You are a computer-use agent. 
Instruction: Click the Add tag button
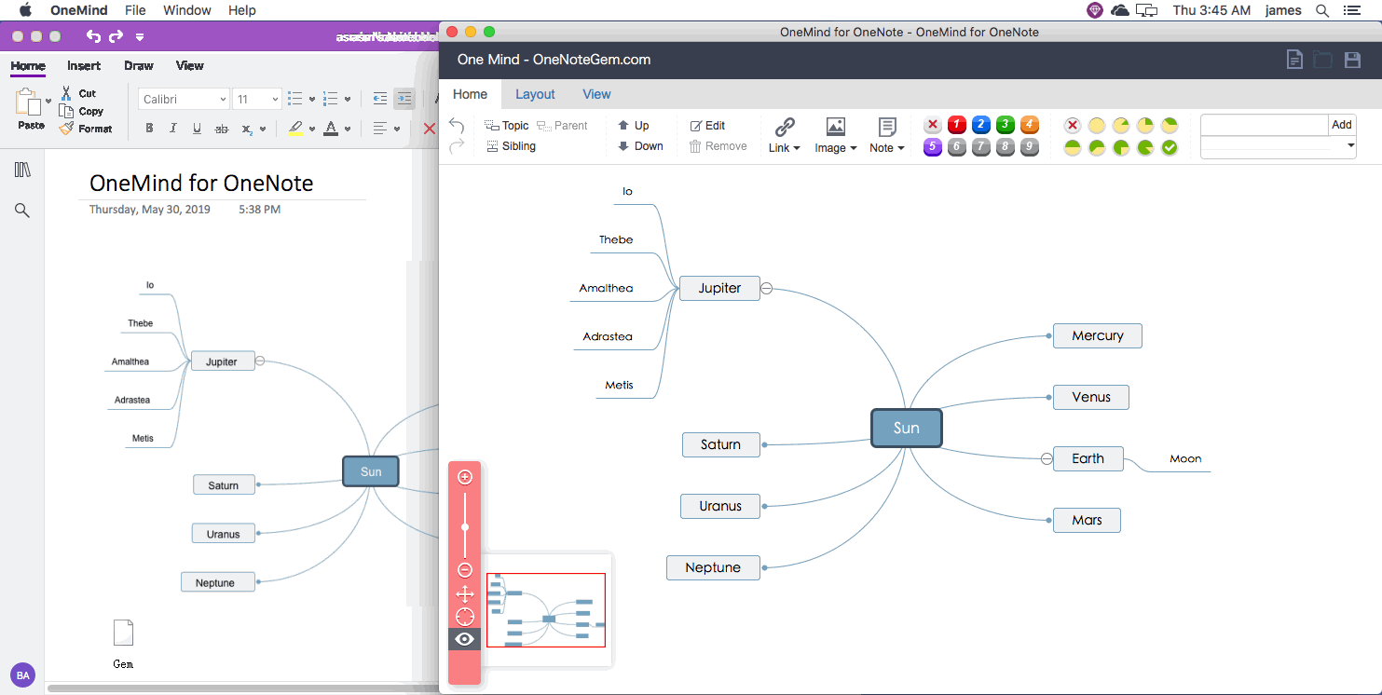click(x=1342, y=125)
